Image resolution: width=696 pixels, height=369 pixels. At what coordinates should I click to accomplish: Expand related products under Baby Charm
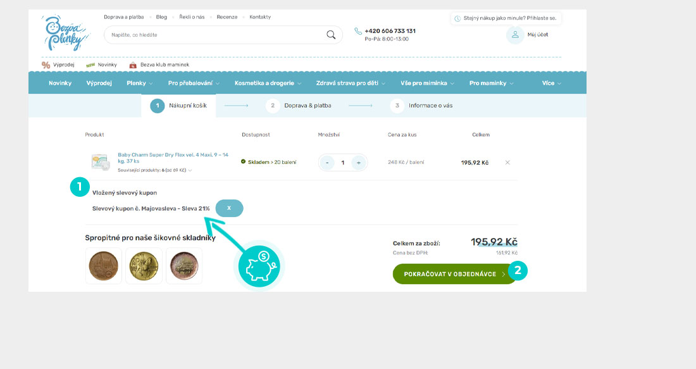tap(155, 170)
